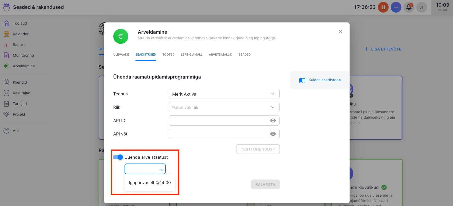Viewport: 453px width, 206px height.
Task: Reveal the API võti value
Action: coord(273,134)
